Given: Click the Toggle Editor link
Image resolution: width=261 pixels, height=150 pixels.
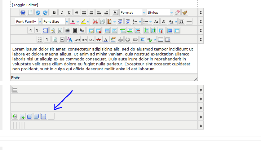Looking at the screenshot, I should tap(25, 5).
